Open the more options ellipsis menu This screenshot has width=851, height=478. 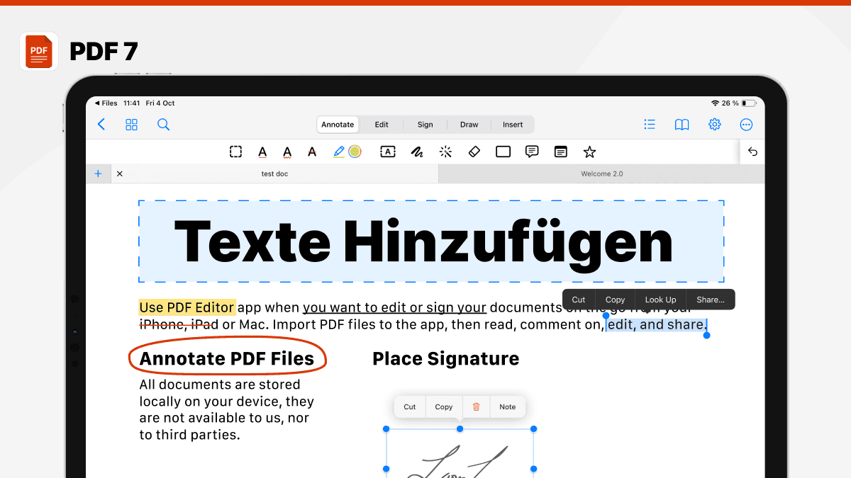click(x=746, y=125)
